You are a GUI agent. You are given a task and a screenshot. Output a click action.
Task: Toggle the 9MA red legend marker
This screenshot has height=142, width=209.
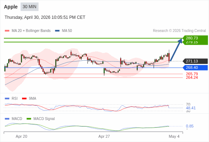24,99
